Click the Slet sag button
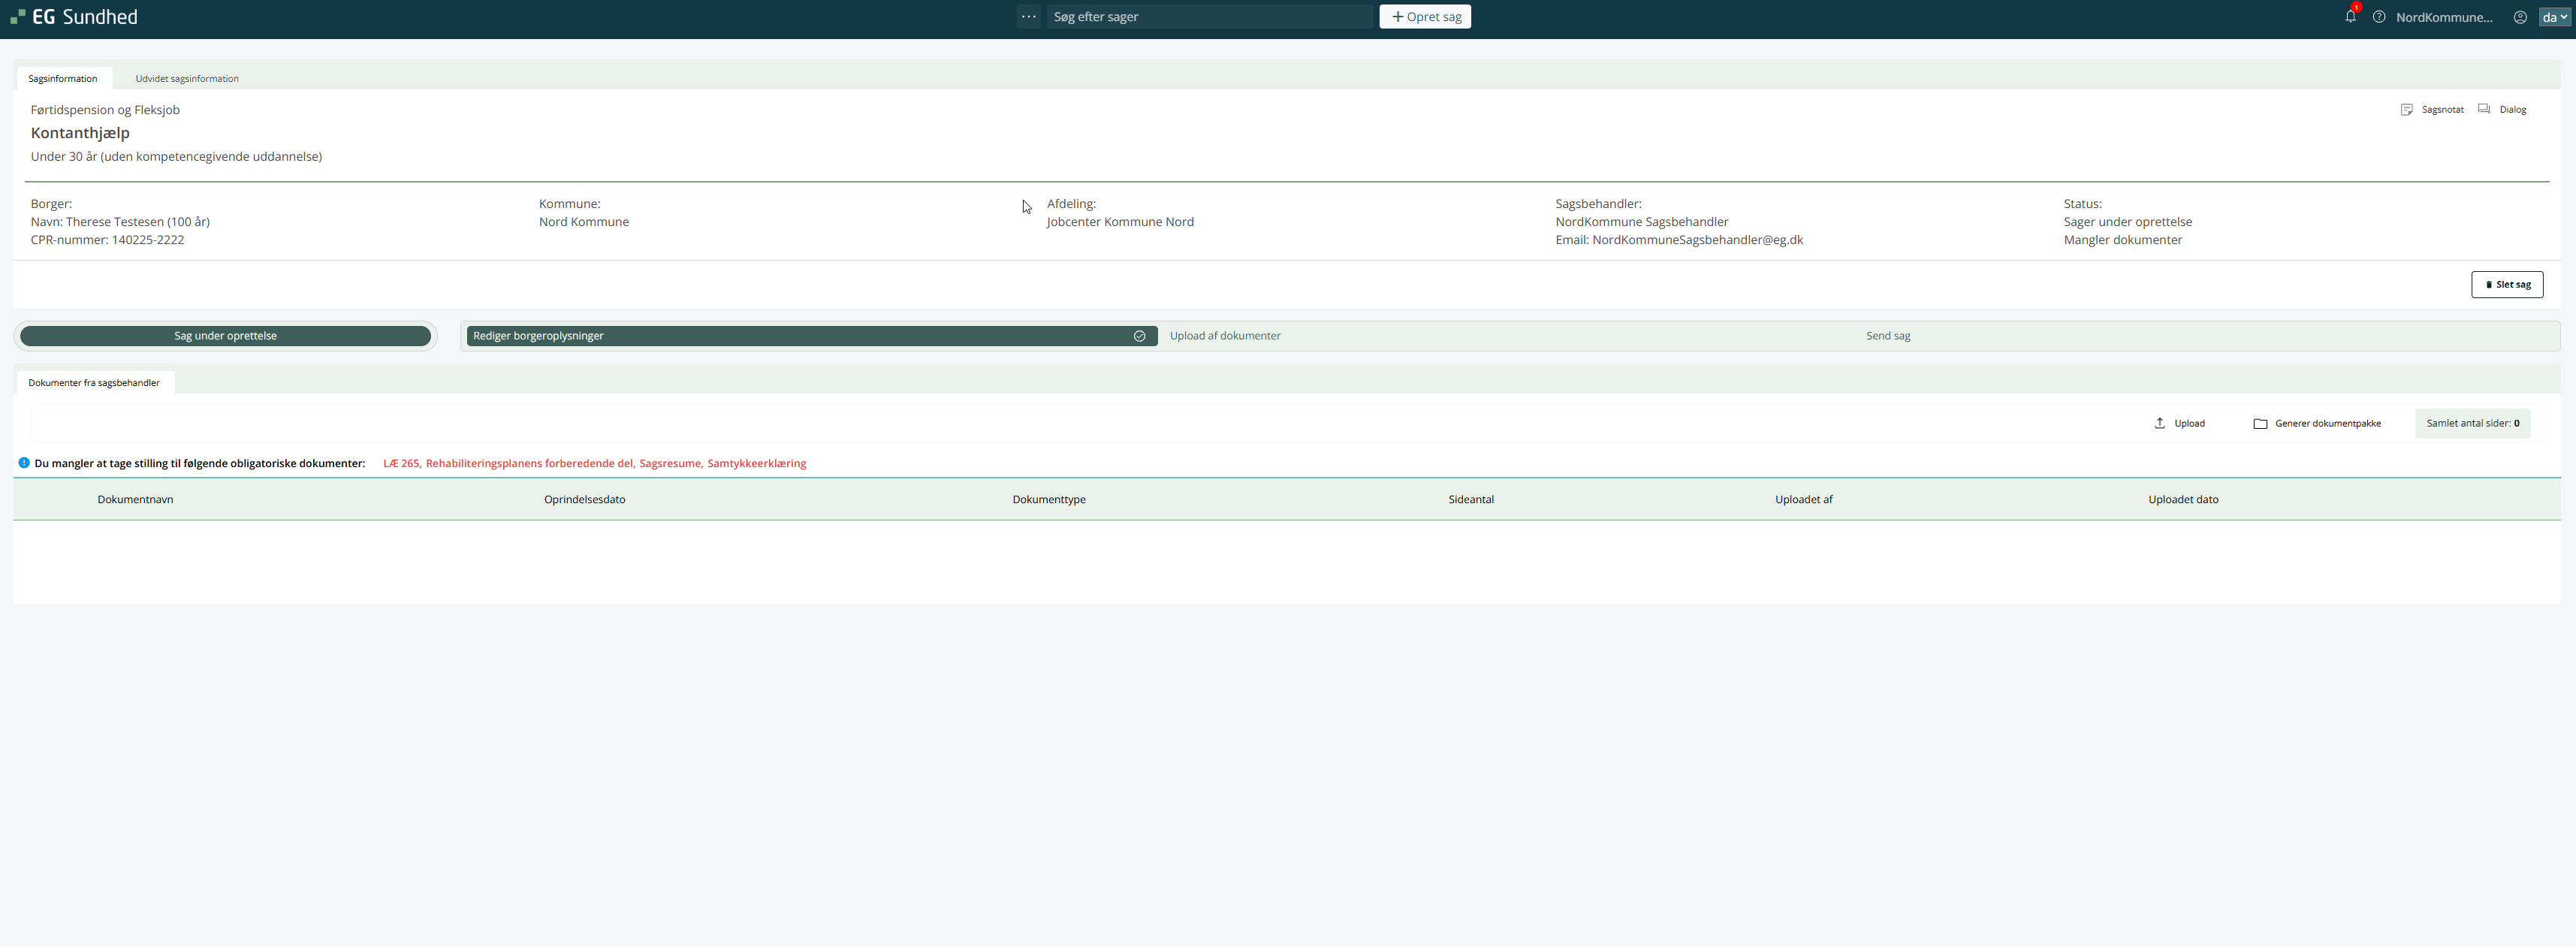Viewport: 2576px width, 947px height. (x=2507, y=285)
